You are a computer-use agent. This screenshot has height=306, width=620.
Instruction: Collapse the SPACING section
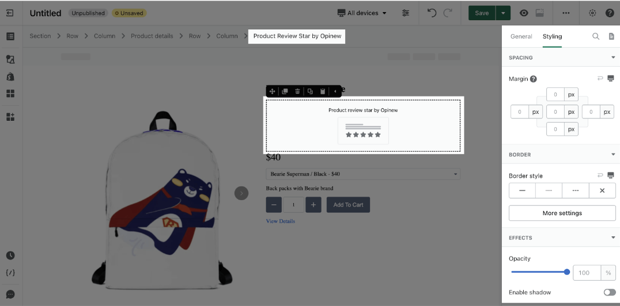pyautogui.click(x=613, y=58)
